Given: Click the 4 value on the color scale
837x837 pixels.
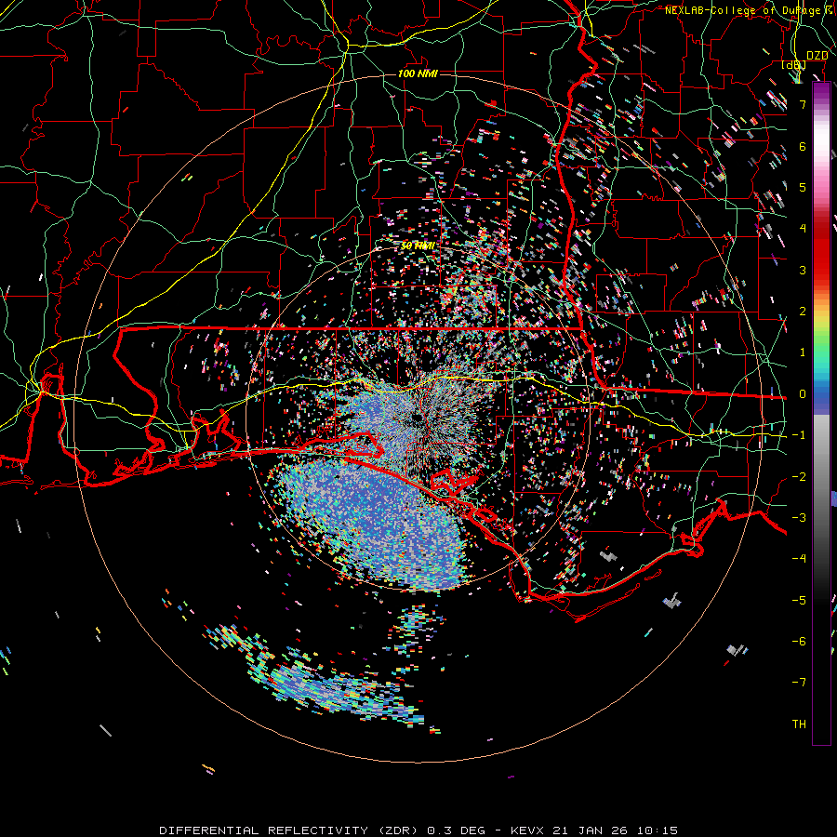Looking at the screenshot, I should tap(803, 229).
